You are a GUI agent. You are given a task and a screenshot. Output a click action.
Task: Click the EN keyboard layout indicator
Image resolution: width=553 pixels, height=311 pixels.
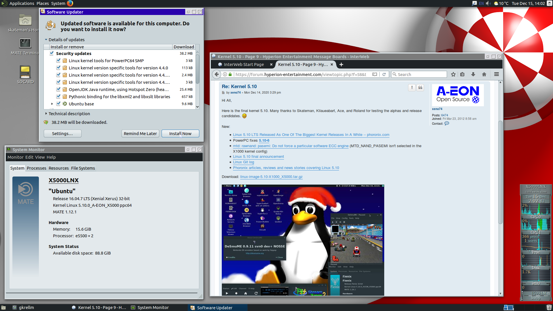[481, 3]
